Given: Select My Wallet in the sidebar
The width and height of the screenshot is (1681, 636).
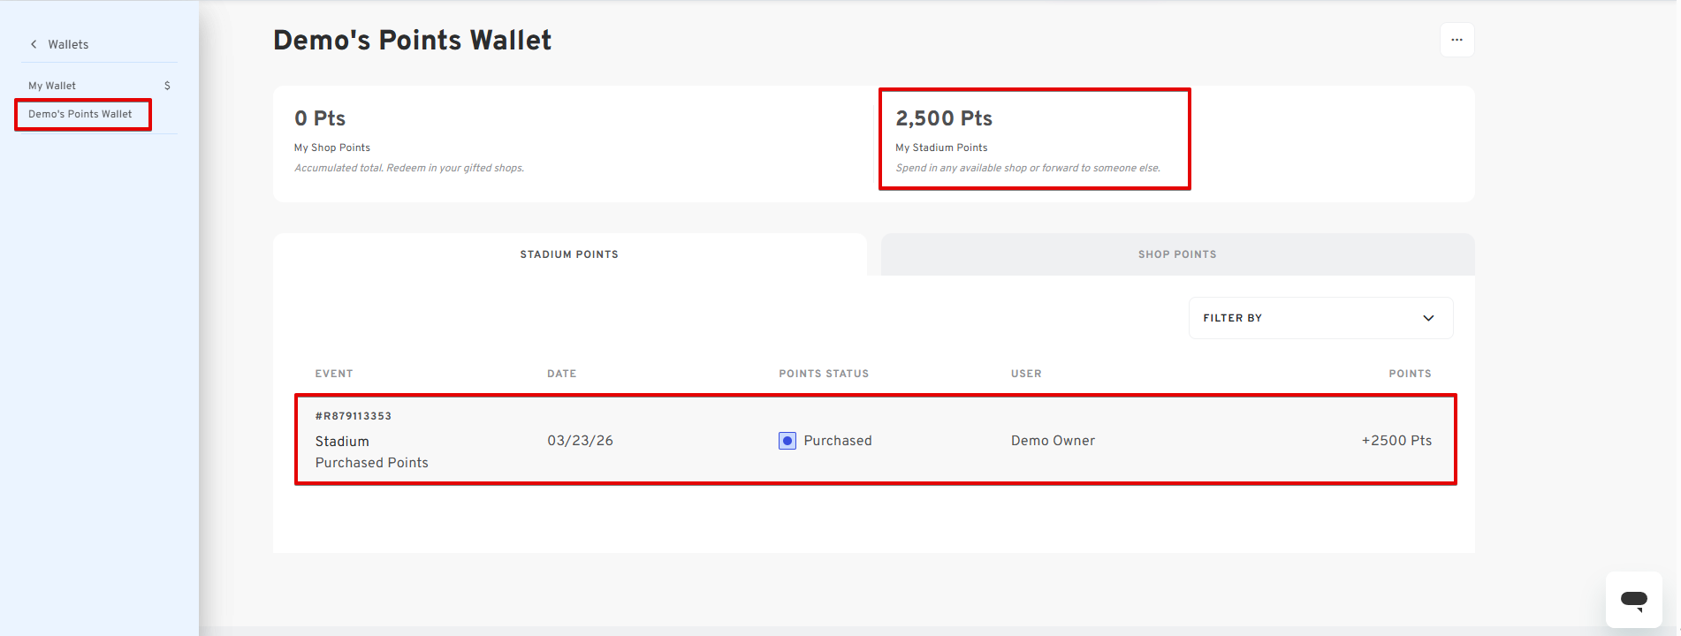Looking at the screenshot, I should click(52, 86).
